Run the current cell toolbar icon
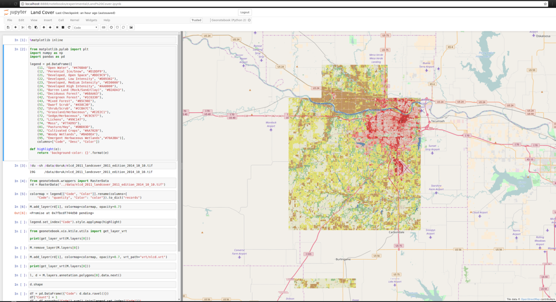Image resolution: width=556 pixels, height=302 pixels. tap(57, 28)
